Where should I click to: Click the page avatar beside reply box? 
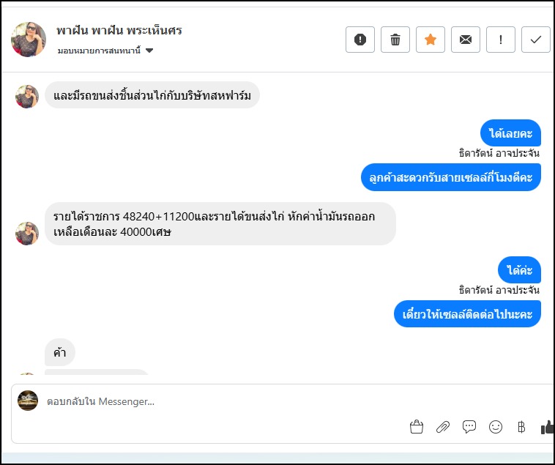[x=28, y=401]
